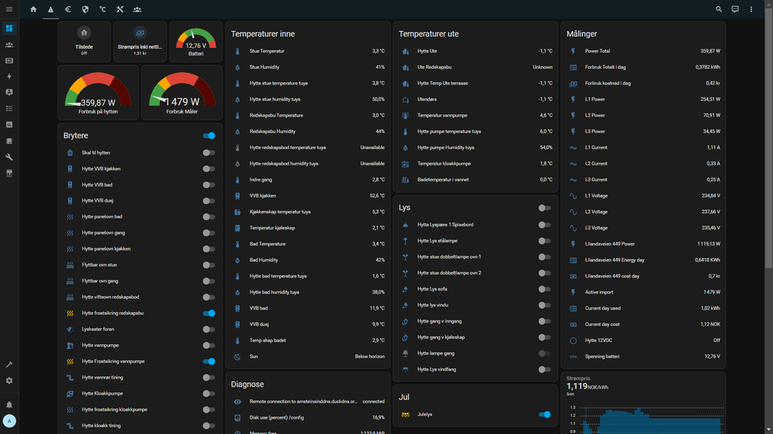Open the three-dot overflow menu
Image resolution: width=773 pixels, height=434 pixels.
pyautogui.click(x=751, y=9)
